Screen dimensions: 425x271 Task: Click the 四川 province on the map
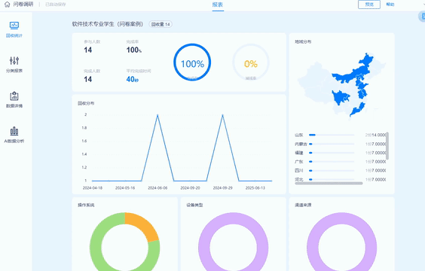[x=340, y=97]
